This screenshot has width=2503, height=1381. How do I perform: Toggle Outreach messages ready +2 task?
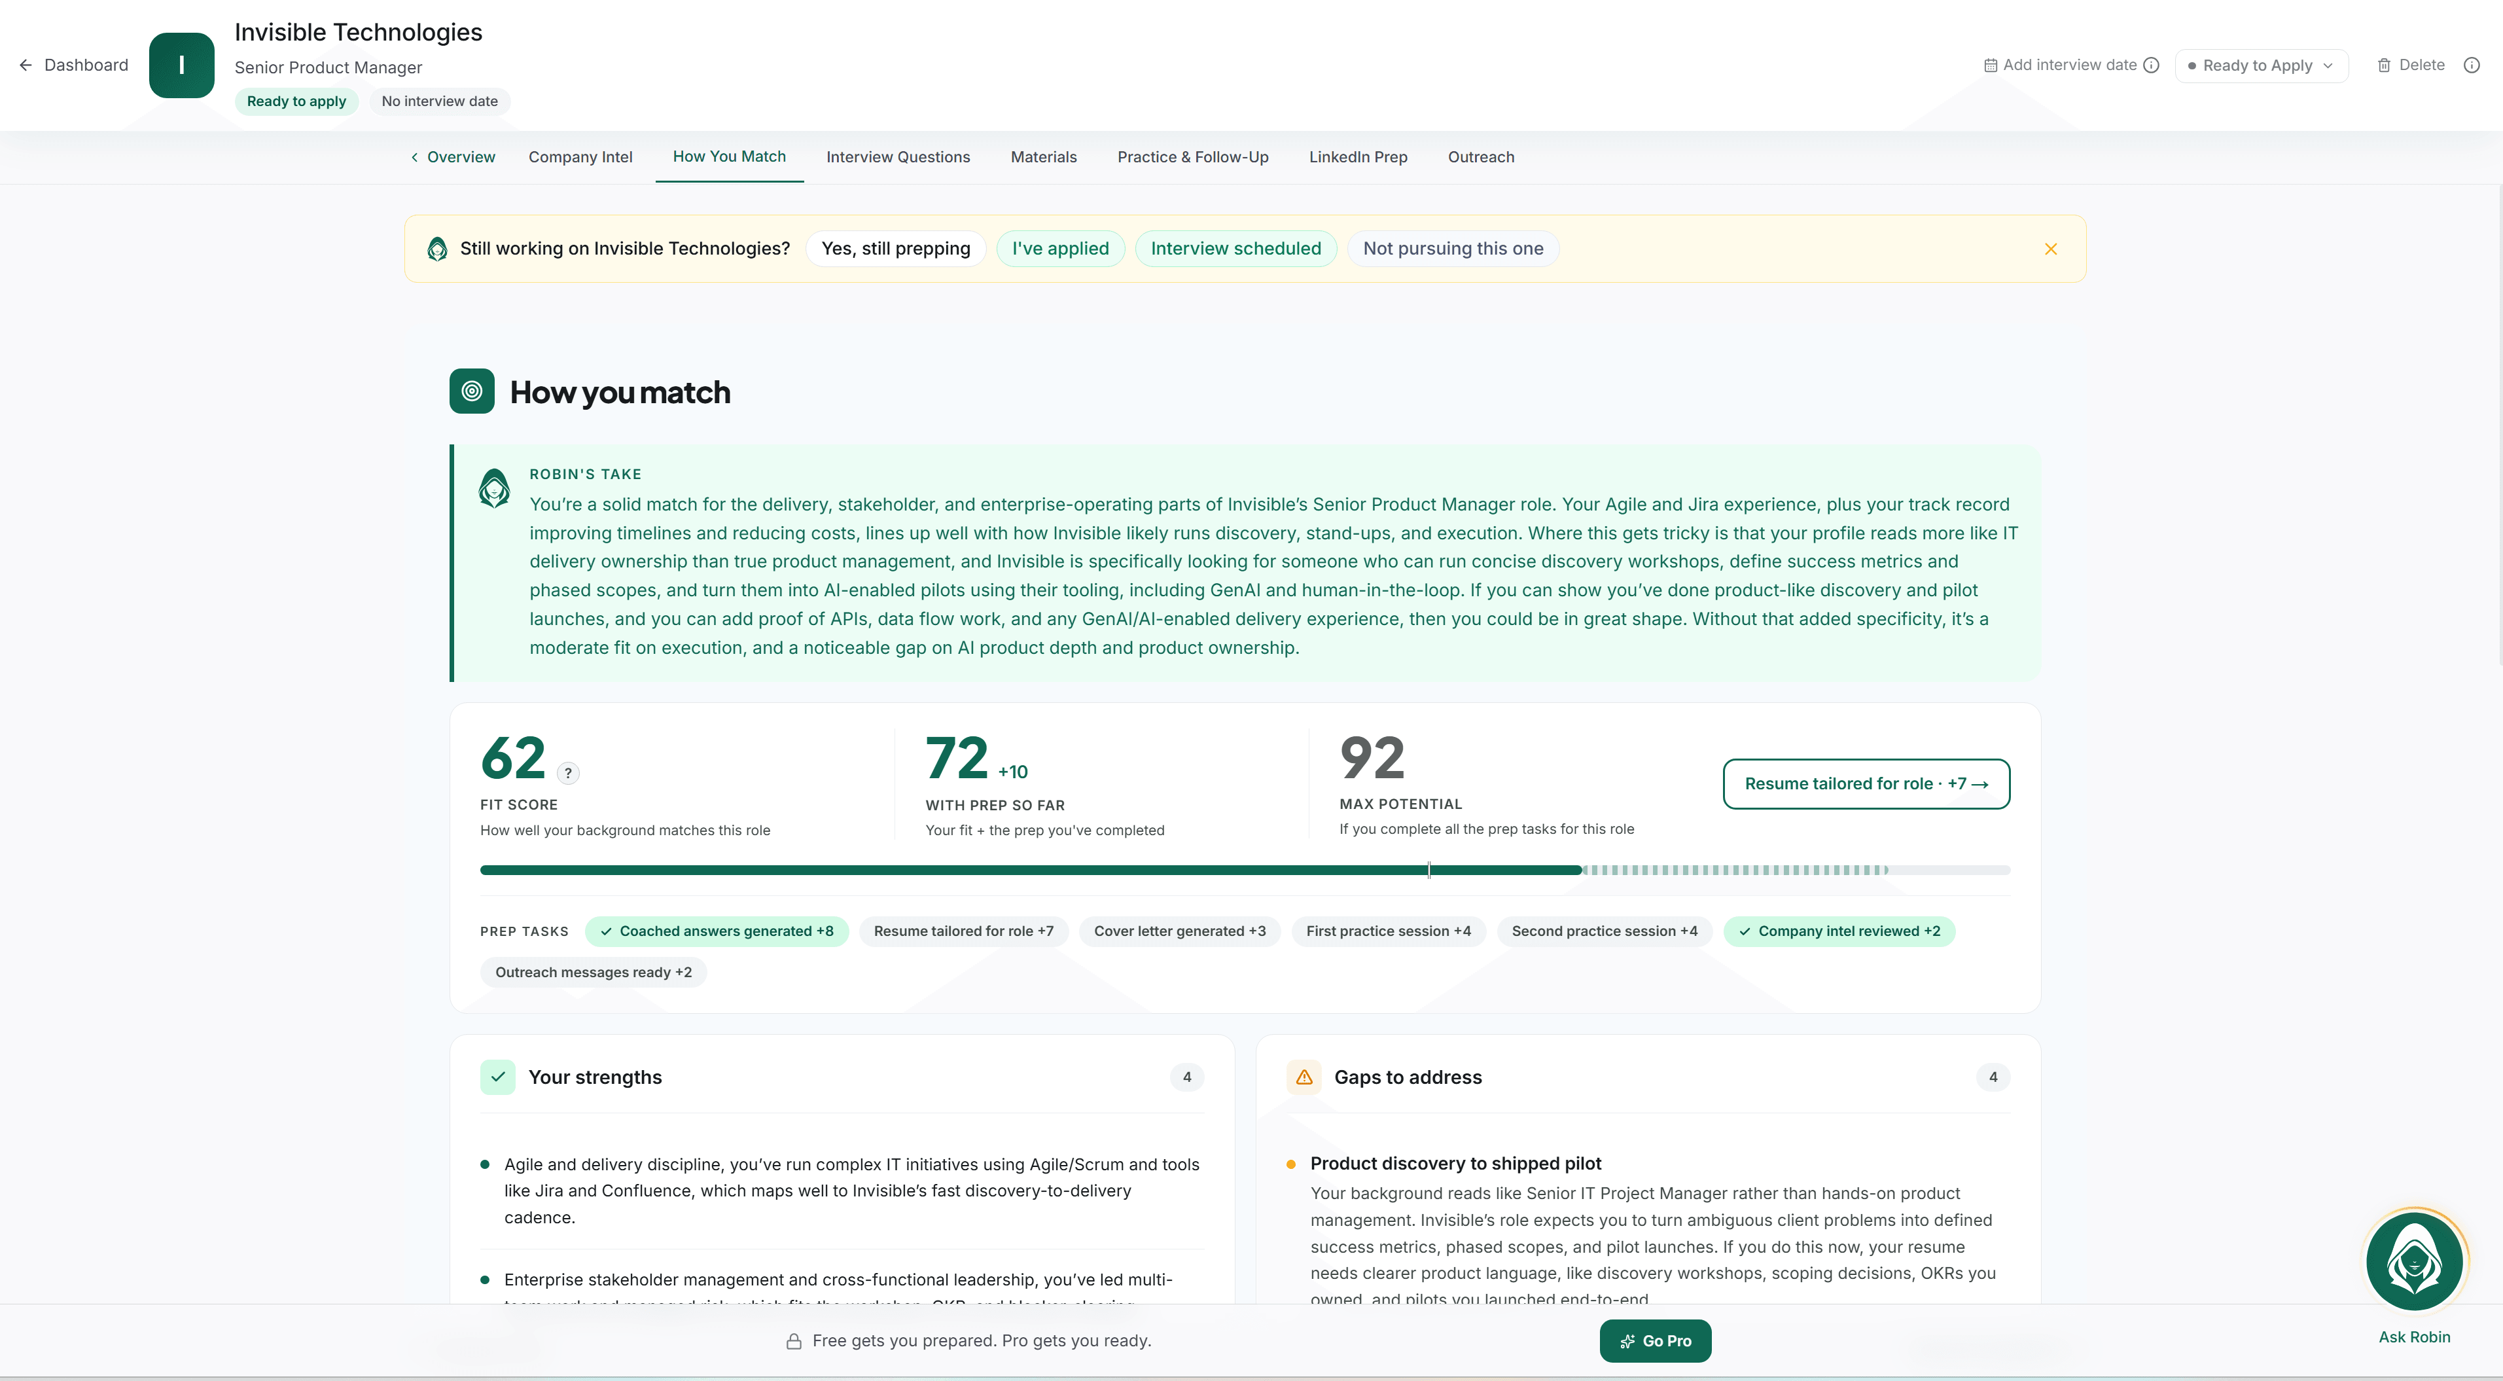594,972
